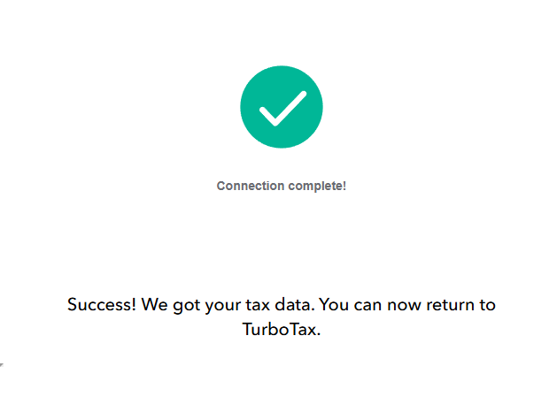Click the word 'Success!' in the message
The image size is (549, 412).
(x=102, y=304)
